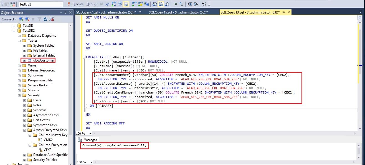This screenshot has height=165, width=365.
Task: Open the TestDB2 database dropdown
Action: tap(61, 4)
